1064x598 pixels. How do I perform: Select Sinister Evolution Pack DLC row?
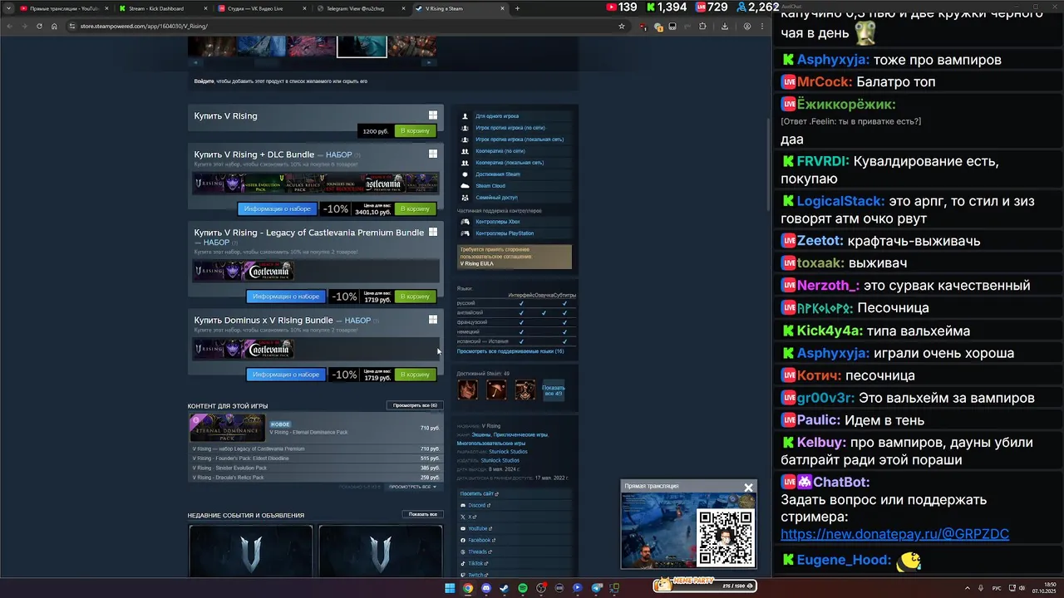point(316,468)
